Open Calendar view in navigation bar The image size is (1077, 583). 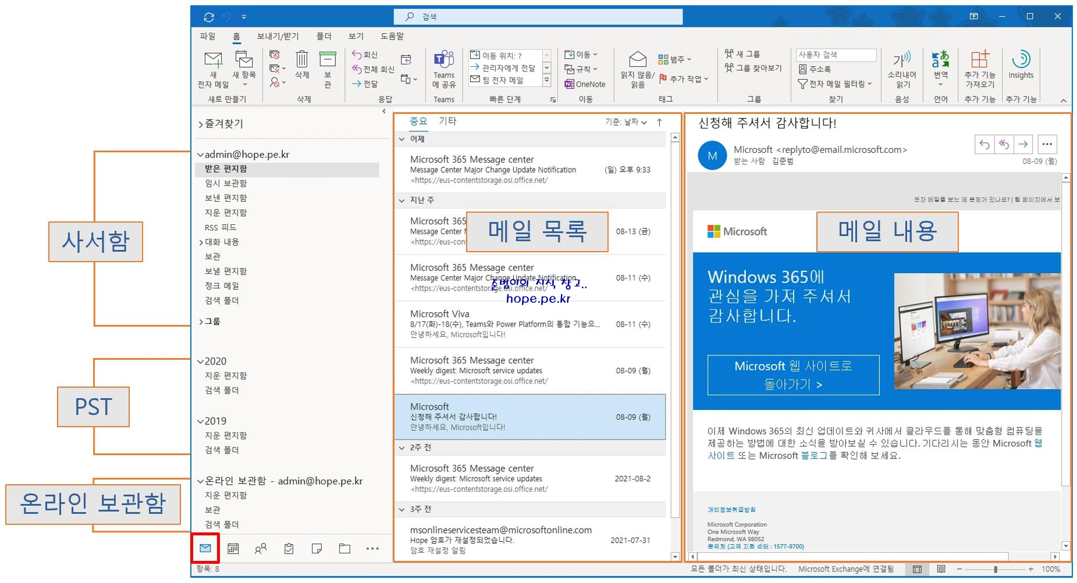pyautogui.click(x=233, y=548)
